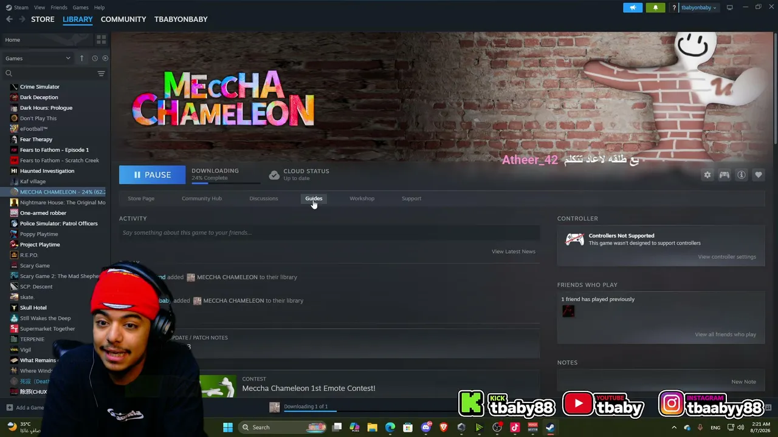778x437 pixels.
Task: Open the Store Page link
Action: tap(141, 198)
